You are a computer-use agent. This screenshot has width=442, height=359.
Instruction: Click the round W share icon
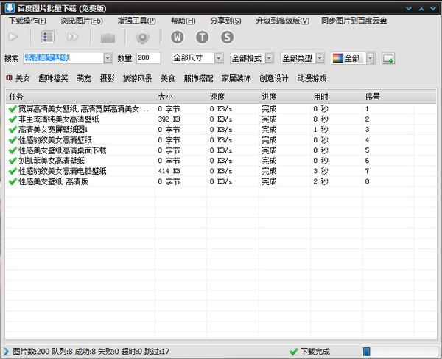click(x=178, y=37)
